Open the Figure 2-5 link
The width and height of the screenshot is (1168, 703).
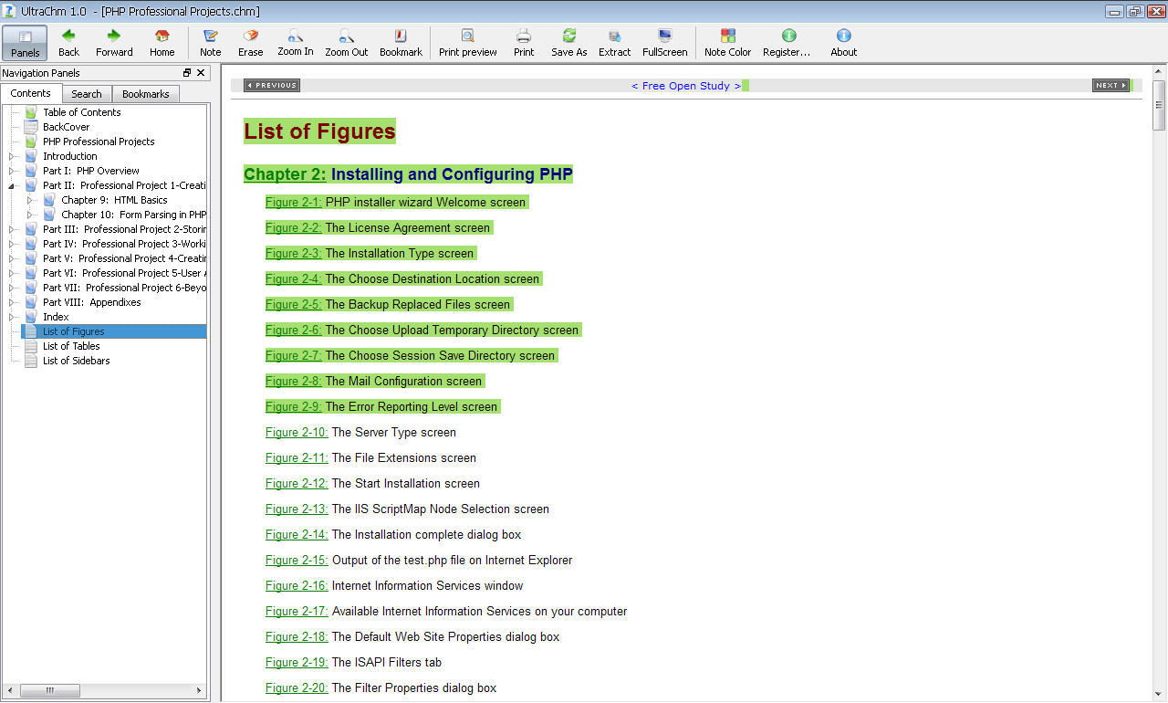click(294, 304)
